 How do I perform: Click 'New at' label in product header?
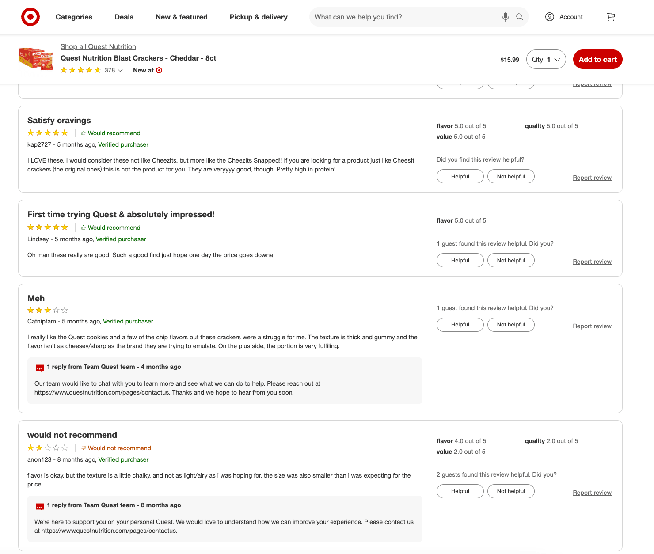click(143, 70)
